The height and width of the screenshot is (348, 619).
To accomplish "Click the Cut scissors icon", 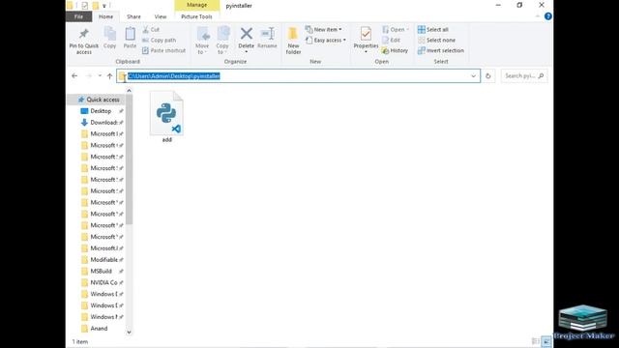I will [x=146, y=30].
